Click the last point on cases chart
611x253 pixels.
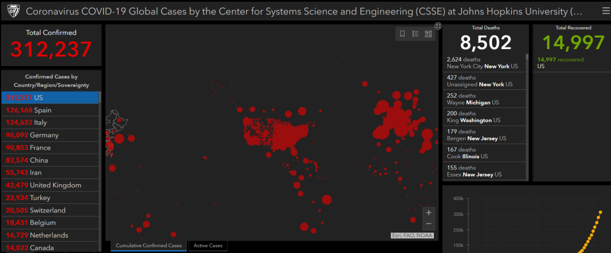tap(600, 212)
